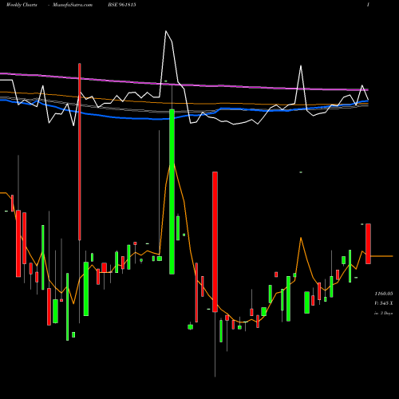This screenshot has width=399, height=399.
Task: Click the 'in 2 Days' label
Action: tap(384, 314)
